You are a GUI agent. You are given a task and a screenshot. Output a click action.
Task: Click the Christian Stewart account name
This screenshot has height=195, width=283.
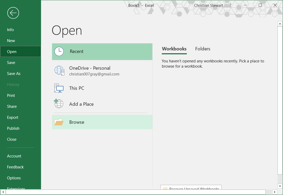tap(209, 5)
